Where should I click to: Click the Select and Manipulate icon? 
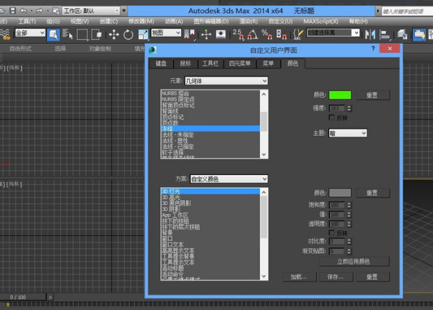tap(206, 34)
